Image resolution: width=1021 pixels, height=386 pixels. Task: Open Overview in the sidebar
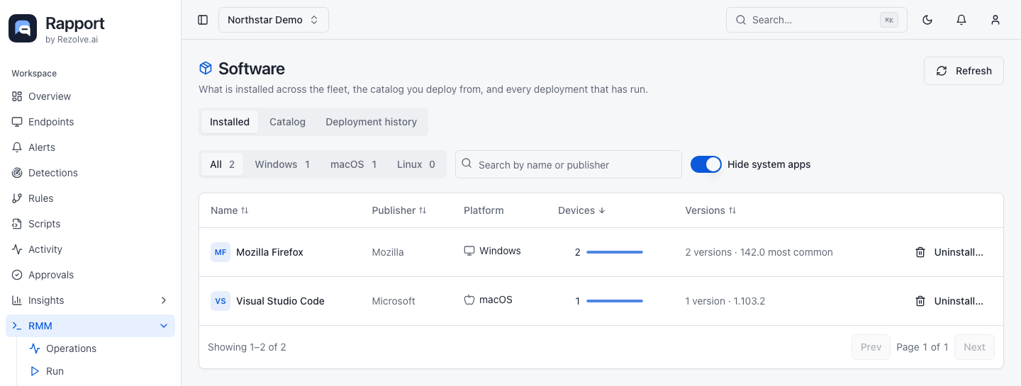coord(90,96)
